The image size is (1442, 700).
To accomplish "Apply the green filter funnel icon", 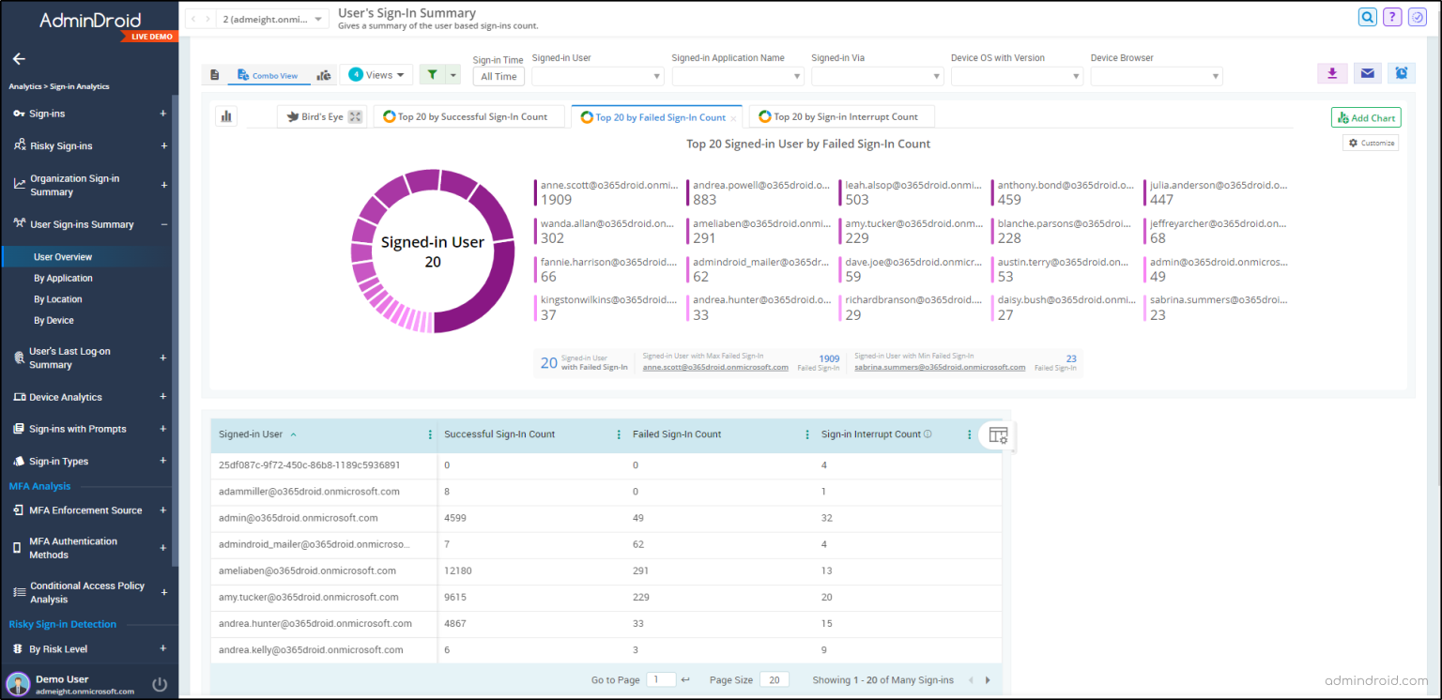I will coord(434,72).
